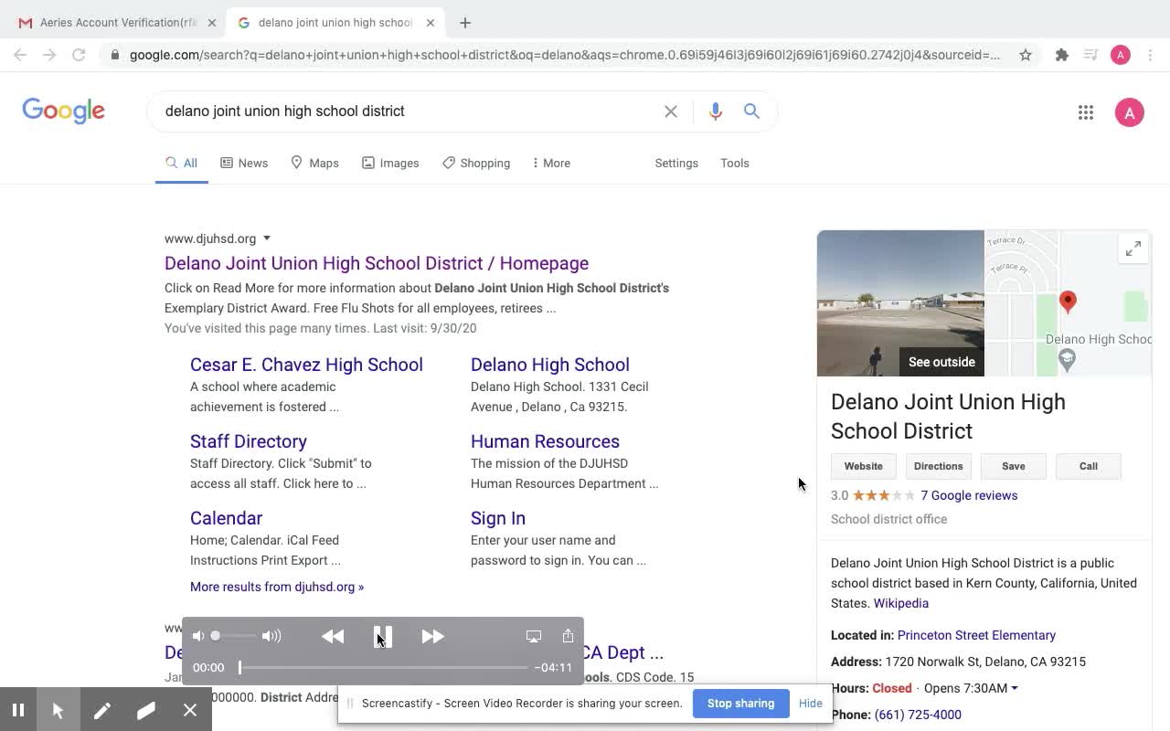This screenshot has width=1170, height=731.
Task: Open Cesar E. Chavez High School link
Action: [306, 365]
